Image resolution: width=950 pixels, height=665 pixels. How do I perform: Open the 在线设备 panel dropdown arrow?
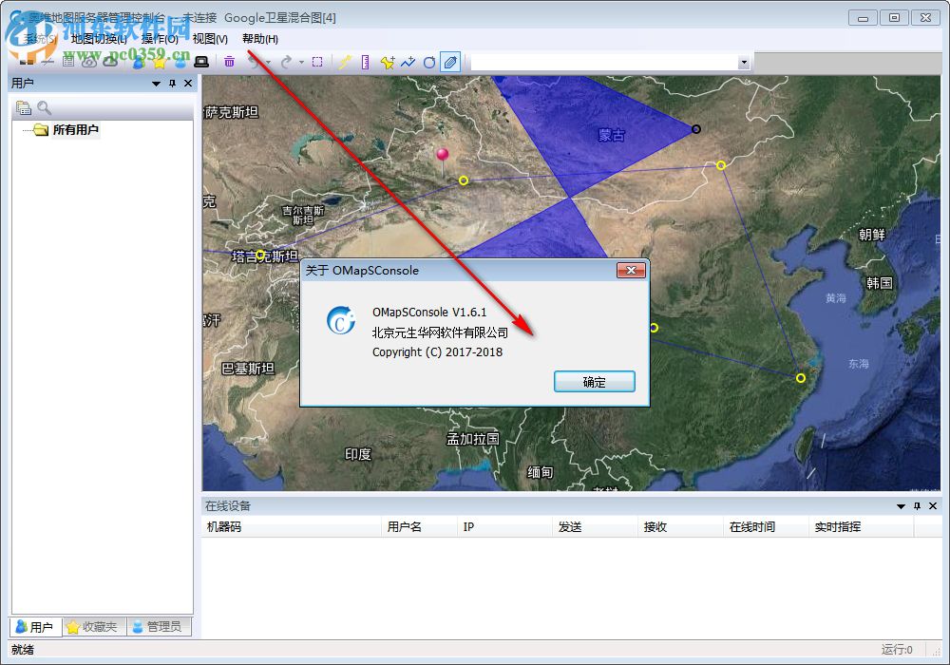901,506
